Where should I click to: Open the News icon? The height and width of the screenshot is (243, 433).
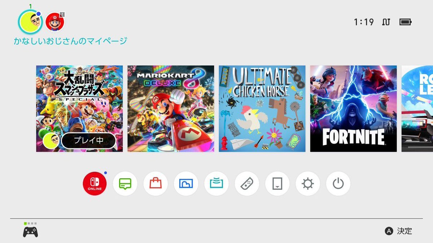coord(125,184)
